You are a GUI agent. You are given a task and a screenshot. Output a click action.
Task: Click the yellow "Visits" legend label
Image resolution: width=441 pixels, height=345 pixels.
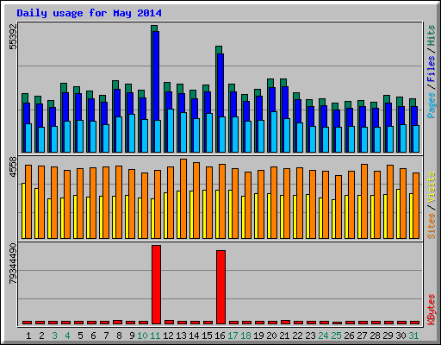click(x=432, y=188)
